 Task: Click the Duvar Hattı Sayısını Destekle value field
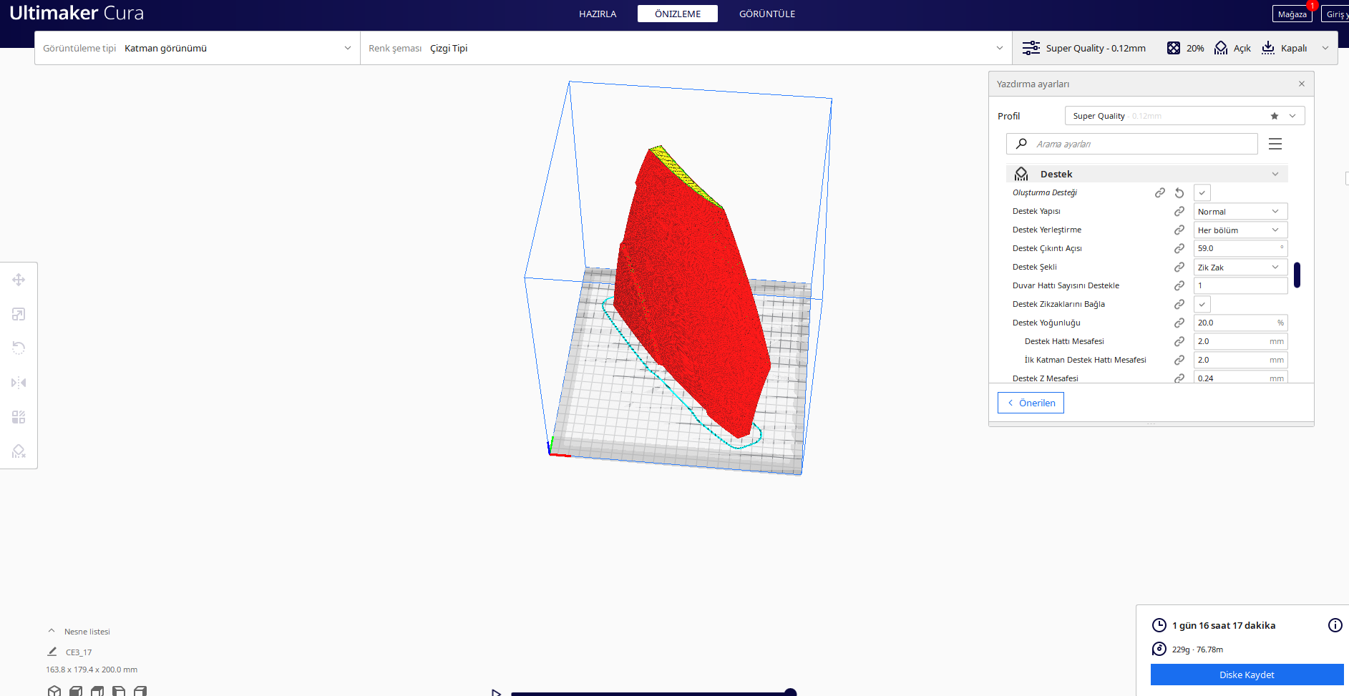click(x=1241, y=285)
